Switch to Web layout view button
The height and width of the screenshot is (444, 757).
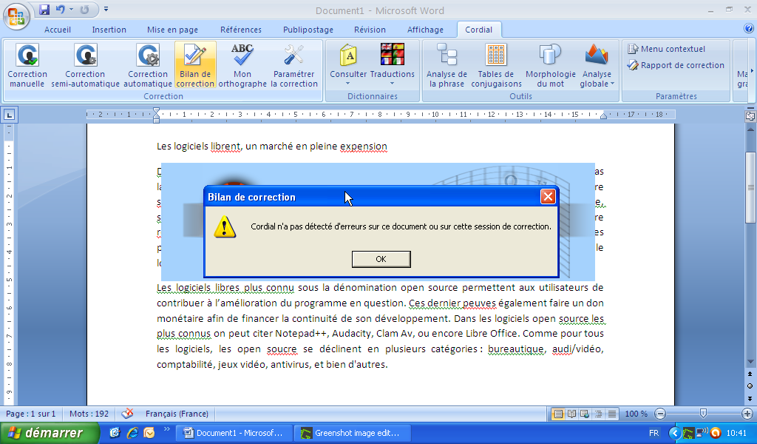click(x=585, y=414)
